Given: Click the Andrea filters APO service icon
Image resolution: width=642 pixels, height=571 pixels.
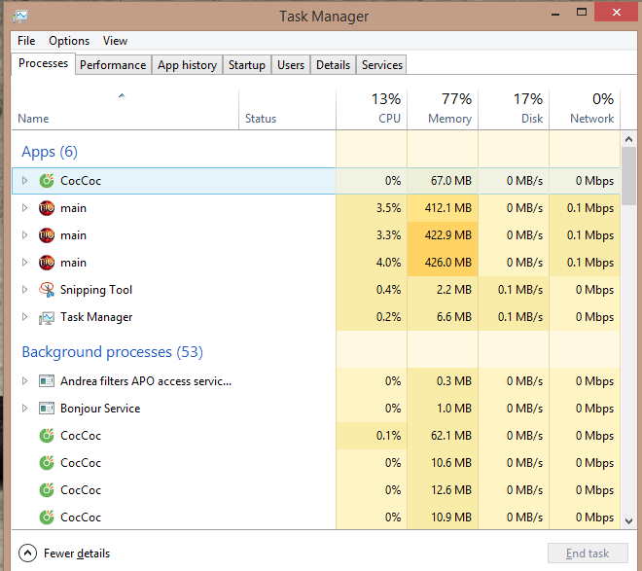Looking at the screenshot, I should (47, 381).
